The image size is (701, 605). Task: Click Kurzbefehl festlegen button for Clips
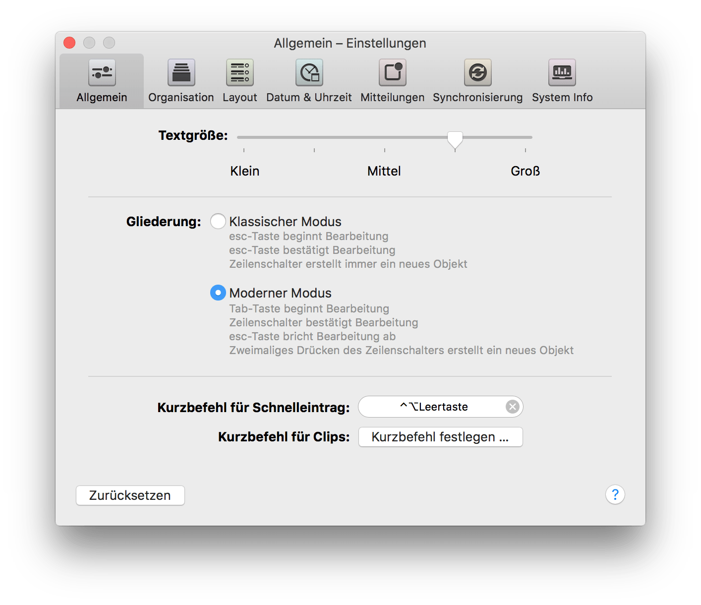(440, 437)
